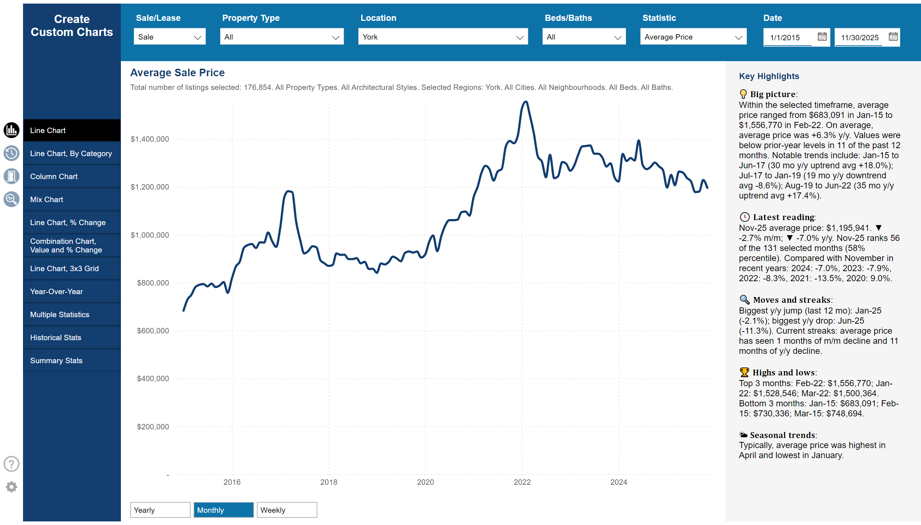Toggle the Weekly frequency option

point(286,510)
